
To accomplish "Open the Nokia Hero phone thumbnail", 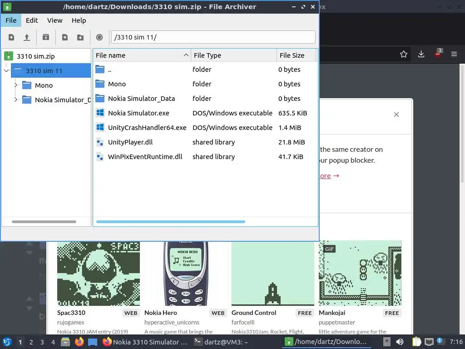I will [186, 273].
